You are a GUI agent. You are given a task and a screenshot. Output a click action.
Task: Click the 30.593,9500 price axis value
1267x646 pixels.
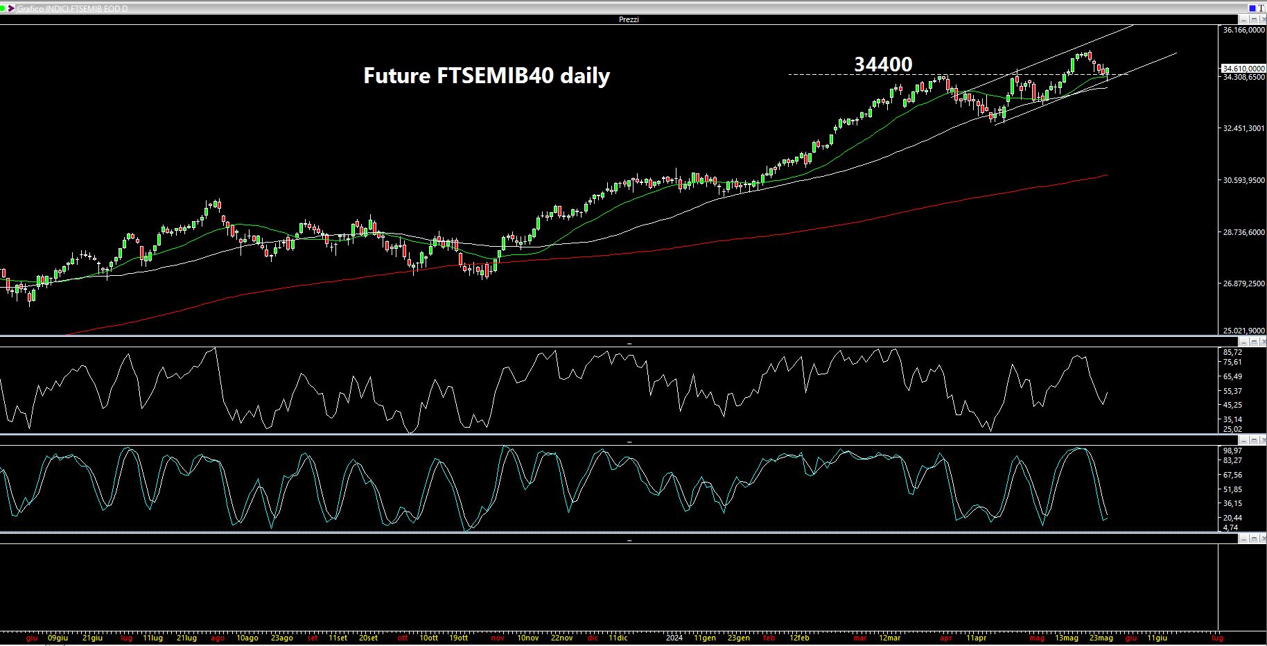pos(1245,180)
